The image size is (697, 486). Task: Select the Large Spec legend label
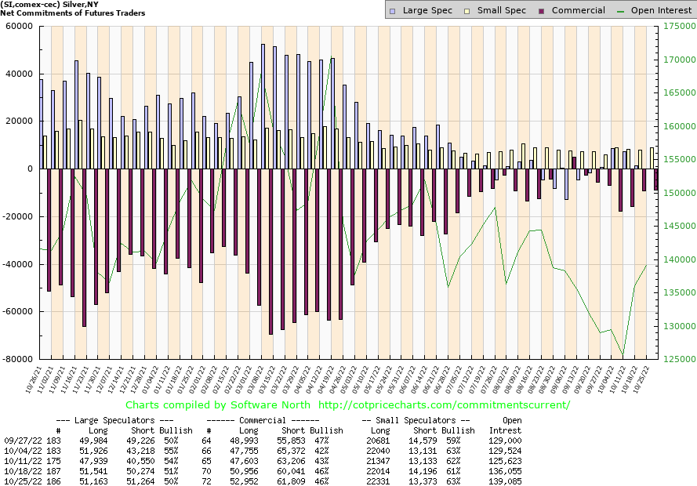point(428,10)
